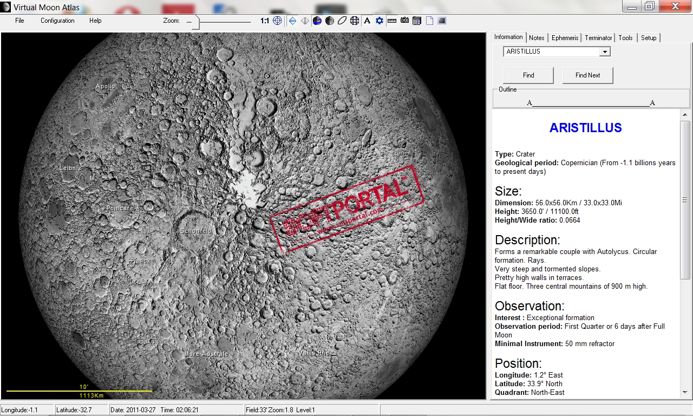Click the ruler distance measurement tool
Screen dimensions: 693x416
(x=391, y=21)
